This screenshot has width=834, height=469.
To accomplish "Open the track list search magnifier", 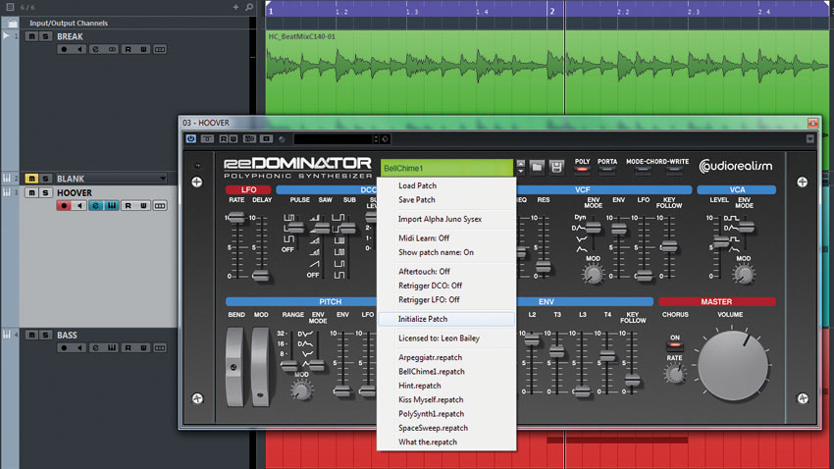I will click(249, 7).
